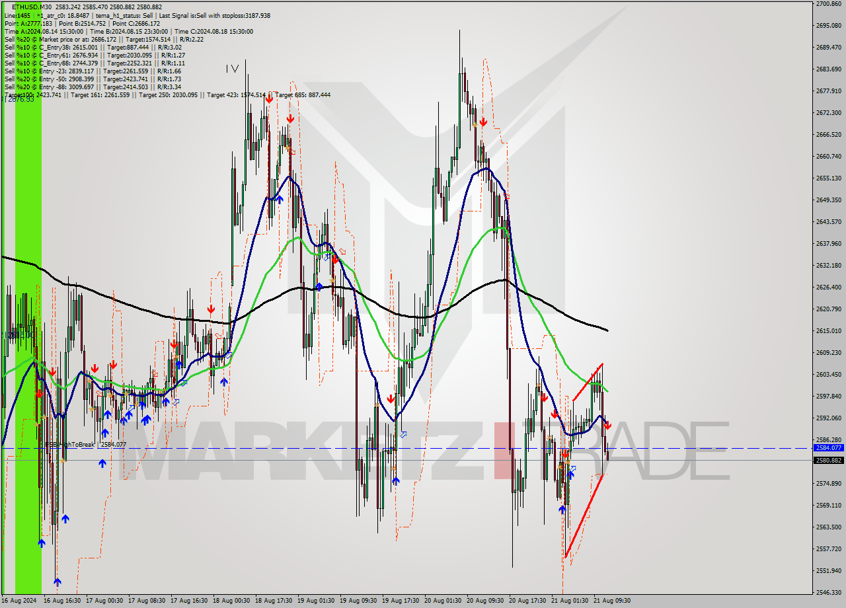Click the FSB-HighToBreak 2584.077 label
The height and width of the screenshot is (608, 846).
[x=85, y=445]
